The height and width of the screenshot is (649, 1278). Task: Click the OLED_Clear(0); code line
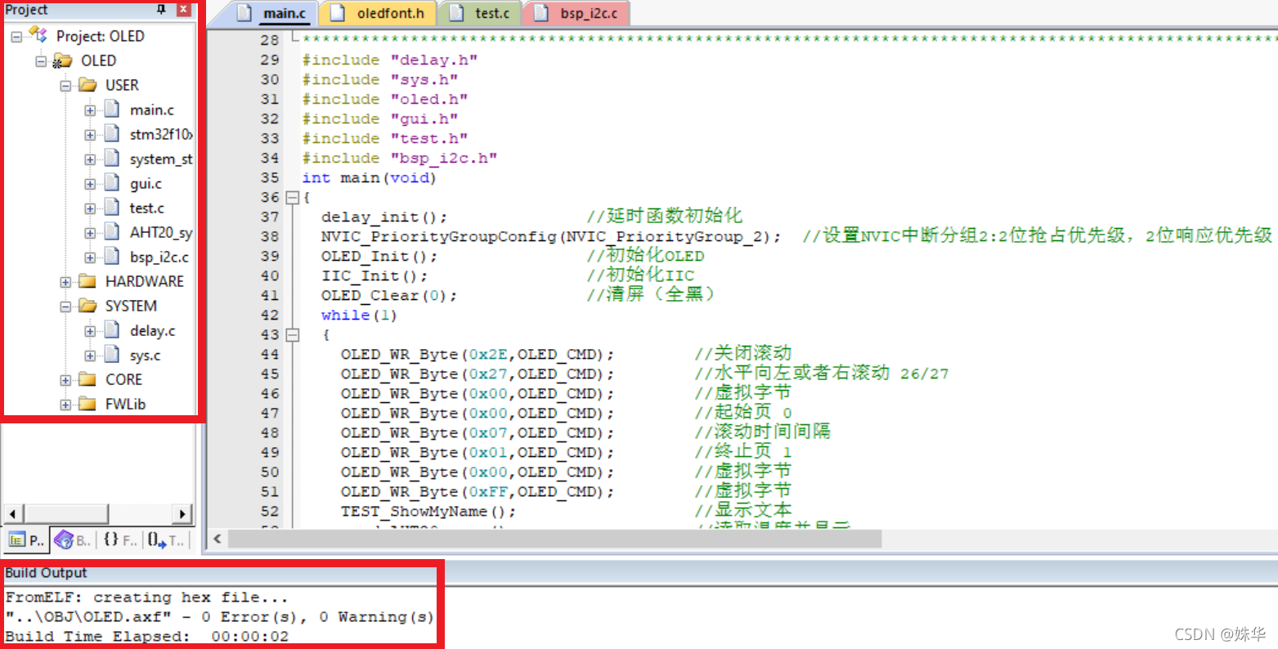pyautogui.click(x=389, y=295)
